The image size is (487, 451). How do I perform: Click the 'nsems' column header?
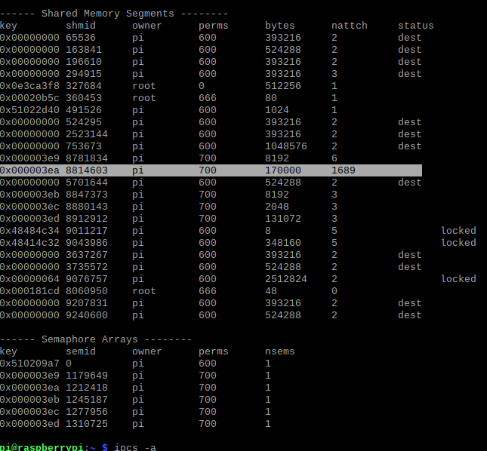(x=280, y=351)
